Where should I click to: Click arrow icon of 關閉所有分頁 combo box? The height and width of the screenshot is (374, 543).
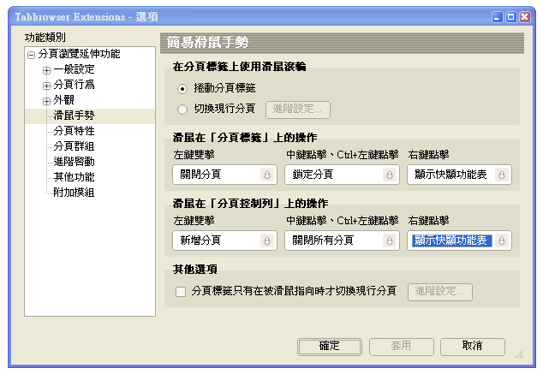point(390,240)
